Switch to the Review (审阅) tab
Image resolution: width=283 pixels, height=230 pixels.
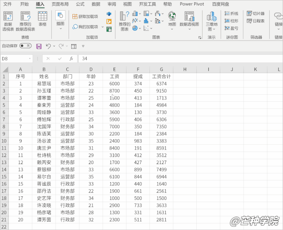pyautogui.click(x=112, y=4)
